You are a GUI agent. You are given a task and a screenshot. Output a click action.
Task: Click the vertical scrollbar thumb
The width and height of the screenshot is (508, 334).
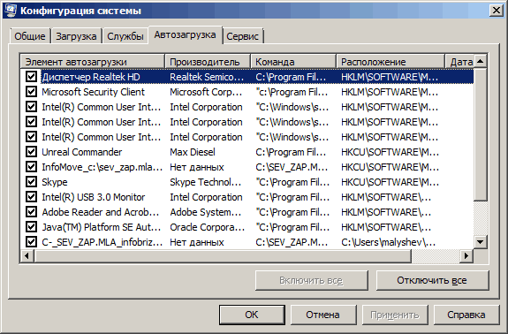pyautogui.click(x=481, y=134)
